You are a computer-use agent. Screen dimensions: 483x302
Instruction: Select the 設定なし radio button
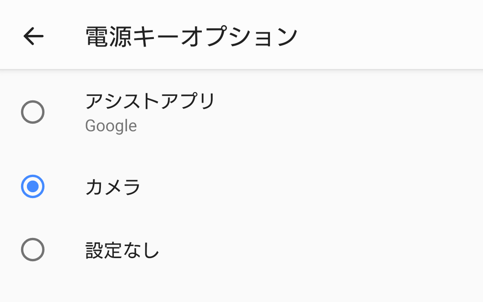[x=33, y=250]
